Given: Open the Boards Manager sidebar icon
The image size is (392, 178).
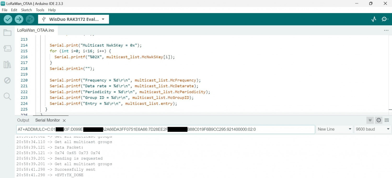Looking at the screenshot, I should tap(7, 48).
